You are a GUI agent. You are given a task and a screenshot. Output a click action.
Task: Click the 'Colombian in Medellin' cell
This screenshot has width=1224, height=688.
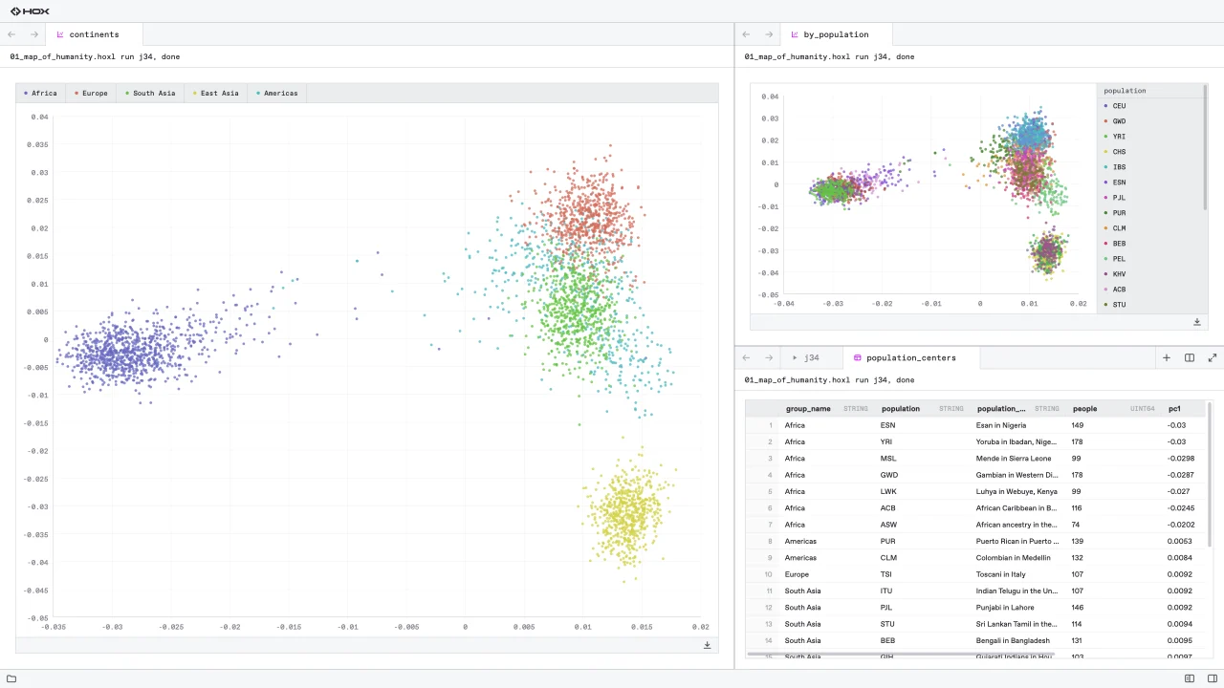pos(1018,558)
